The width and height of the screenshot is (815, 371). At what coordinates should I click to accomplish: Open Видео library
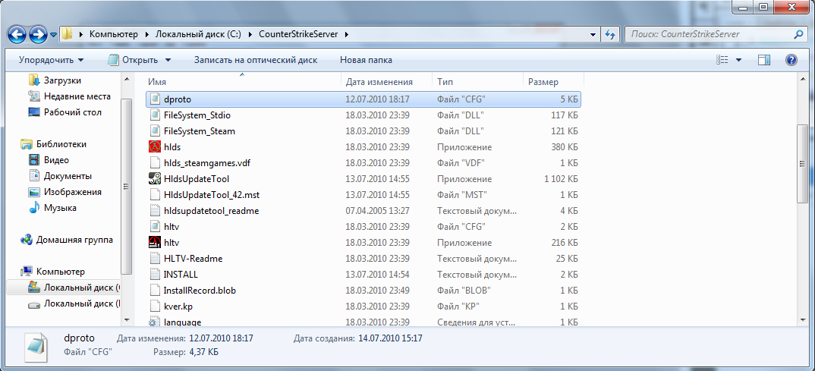click(x=56, y=160)
